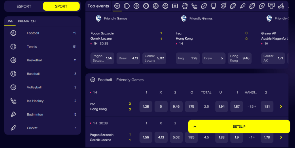Select boxing glove icon in Top events bar
Screen dimensions: 295x148
(x=213, y=6)
